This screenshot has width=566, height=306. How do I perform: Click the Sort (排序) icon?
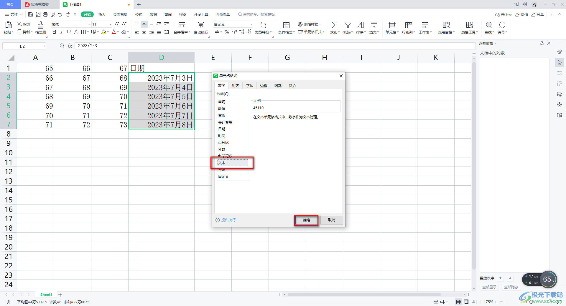pos(361,25)
